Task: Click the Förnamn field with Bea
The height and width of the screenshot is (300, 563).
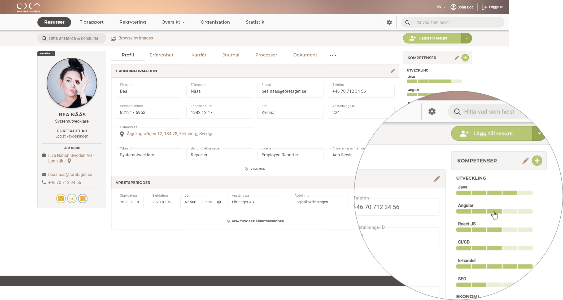Action: 149,91
